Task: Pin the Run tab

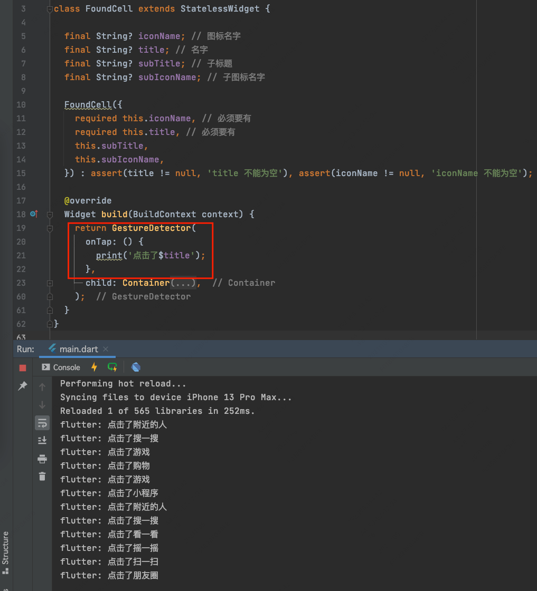Action: click(x=23, y=385)
